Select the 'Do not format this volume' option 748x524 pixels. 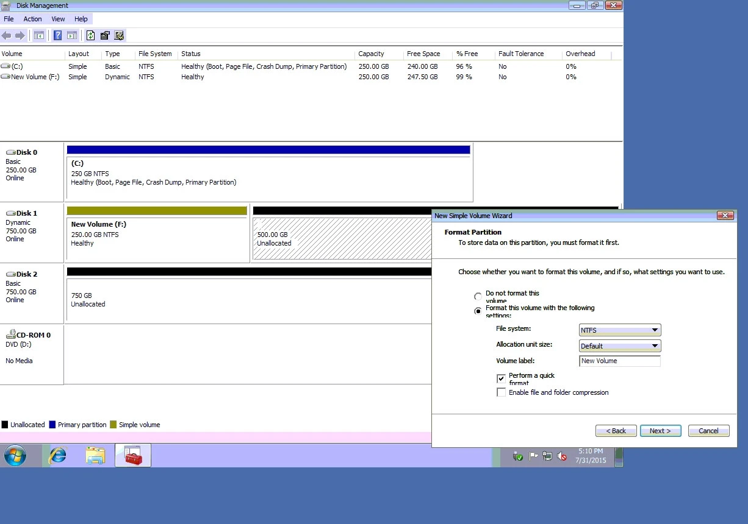(478, 297)
